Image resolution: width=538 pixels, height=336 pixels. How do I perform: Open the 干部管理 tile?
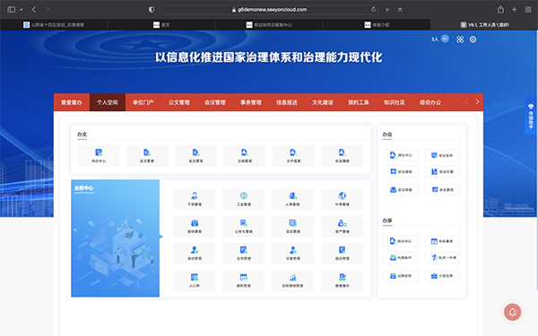(195, 199)
